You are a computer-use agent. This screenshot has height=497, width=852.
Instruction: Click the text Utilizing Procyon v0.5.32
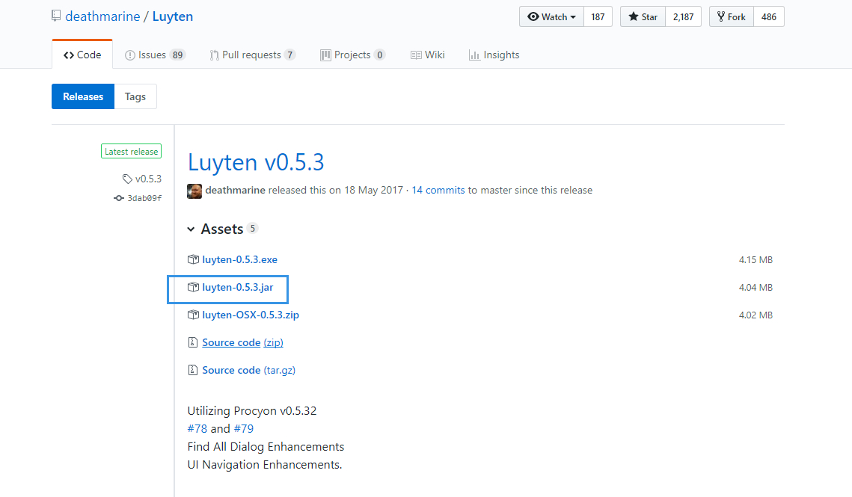point(252,410)
